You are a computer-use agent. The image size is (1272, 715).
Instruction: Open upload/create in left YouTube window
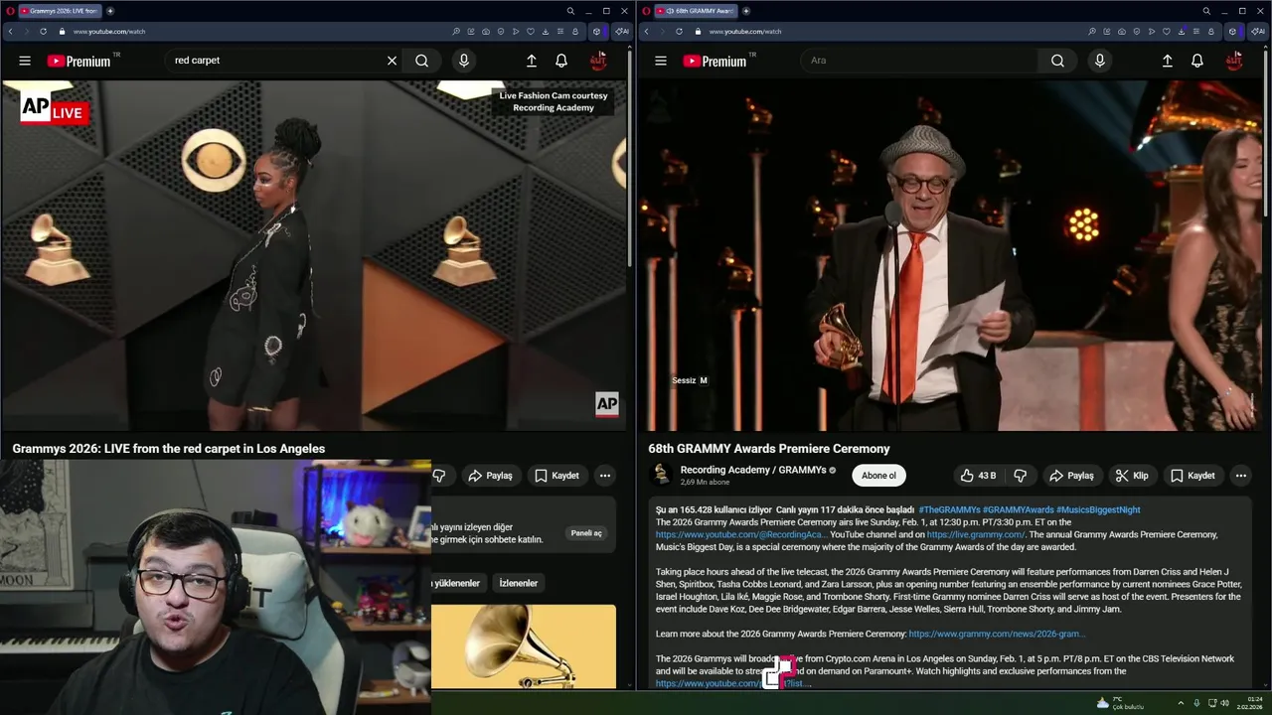532,61
